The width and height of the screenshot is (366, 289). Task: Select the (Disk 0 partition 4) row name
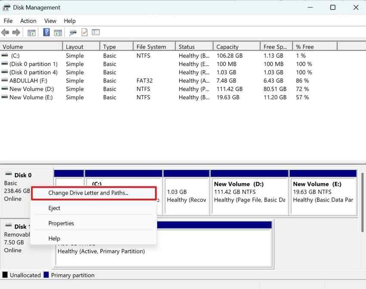click(34, 73)
